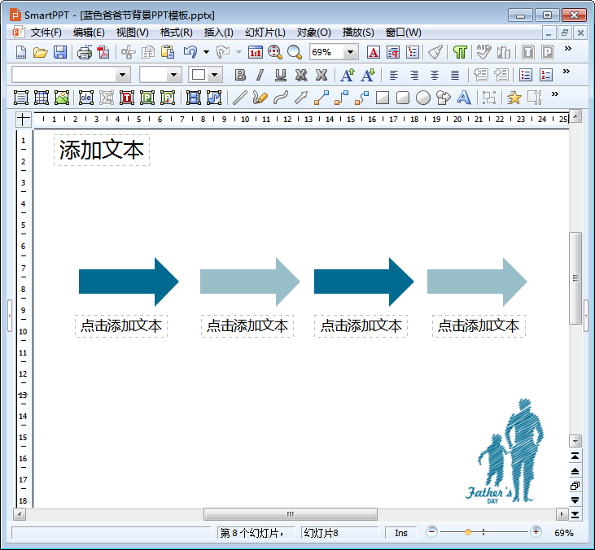Insert a text frame

click(x=21, y=98)
